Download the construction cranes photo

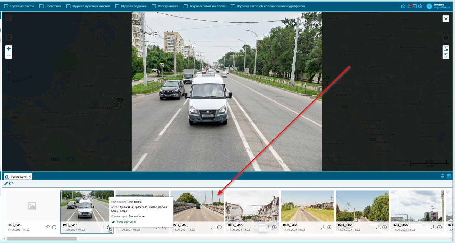(433, 227)
